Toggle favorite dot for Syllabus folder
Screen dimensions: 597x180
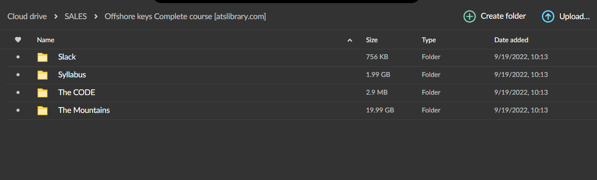tap(18, 75)
